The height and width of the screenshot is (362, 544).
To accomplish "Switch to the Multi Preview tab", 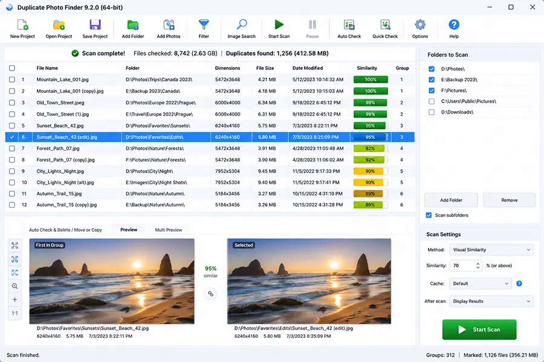I will [x=168, y=230].
